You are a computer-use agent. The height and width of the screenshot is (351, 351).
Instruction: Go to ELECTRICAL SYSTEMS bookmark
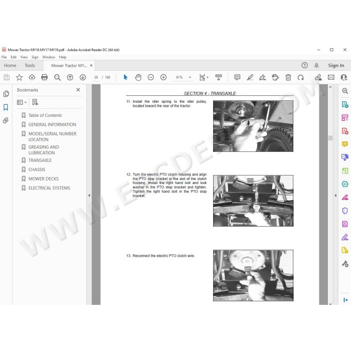coord(49,188)
